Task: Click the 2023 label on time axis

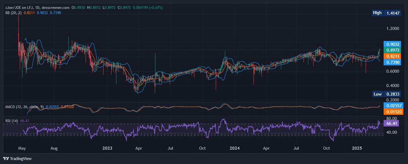Action: [x=107, y=148]
